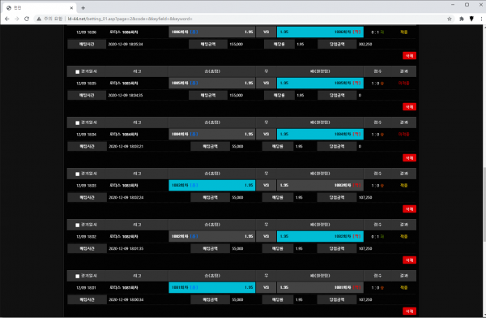Screen dimensions: 486x318
Task: Click the page vertical scrollbar thumb
Action: coord(484,204)
